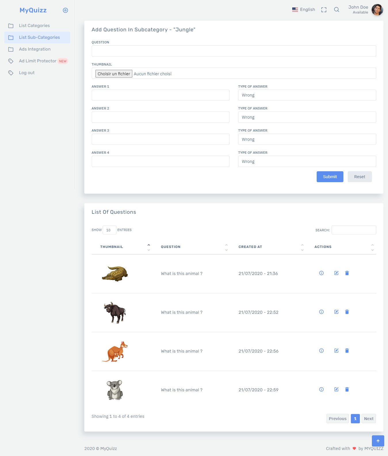View info for buffalo question at 22:52
The image size is (388, 456).
tap(321, 312)
